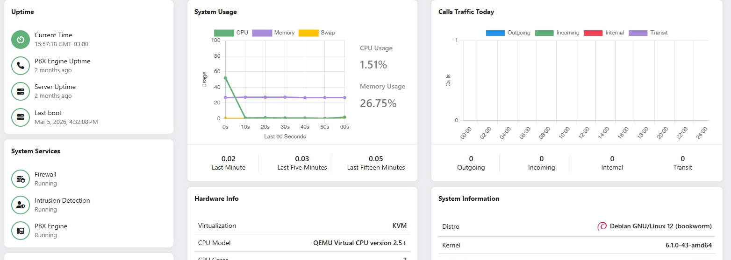Click the Last Fifteen Minutes load value 0.05
731x260 pixels.
click(x=376, y=159)
